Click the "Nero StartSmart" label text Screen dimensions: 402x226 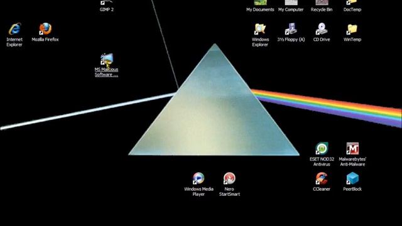click(x=229, y=191)
